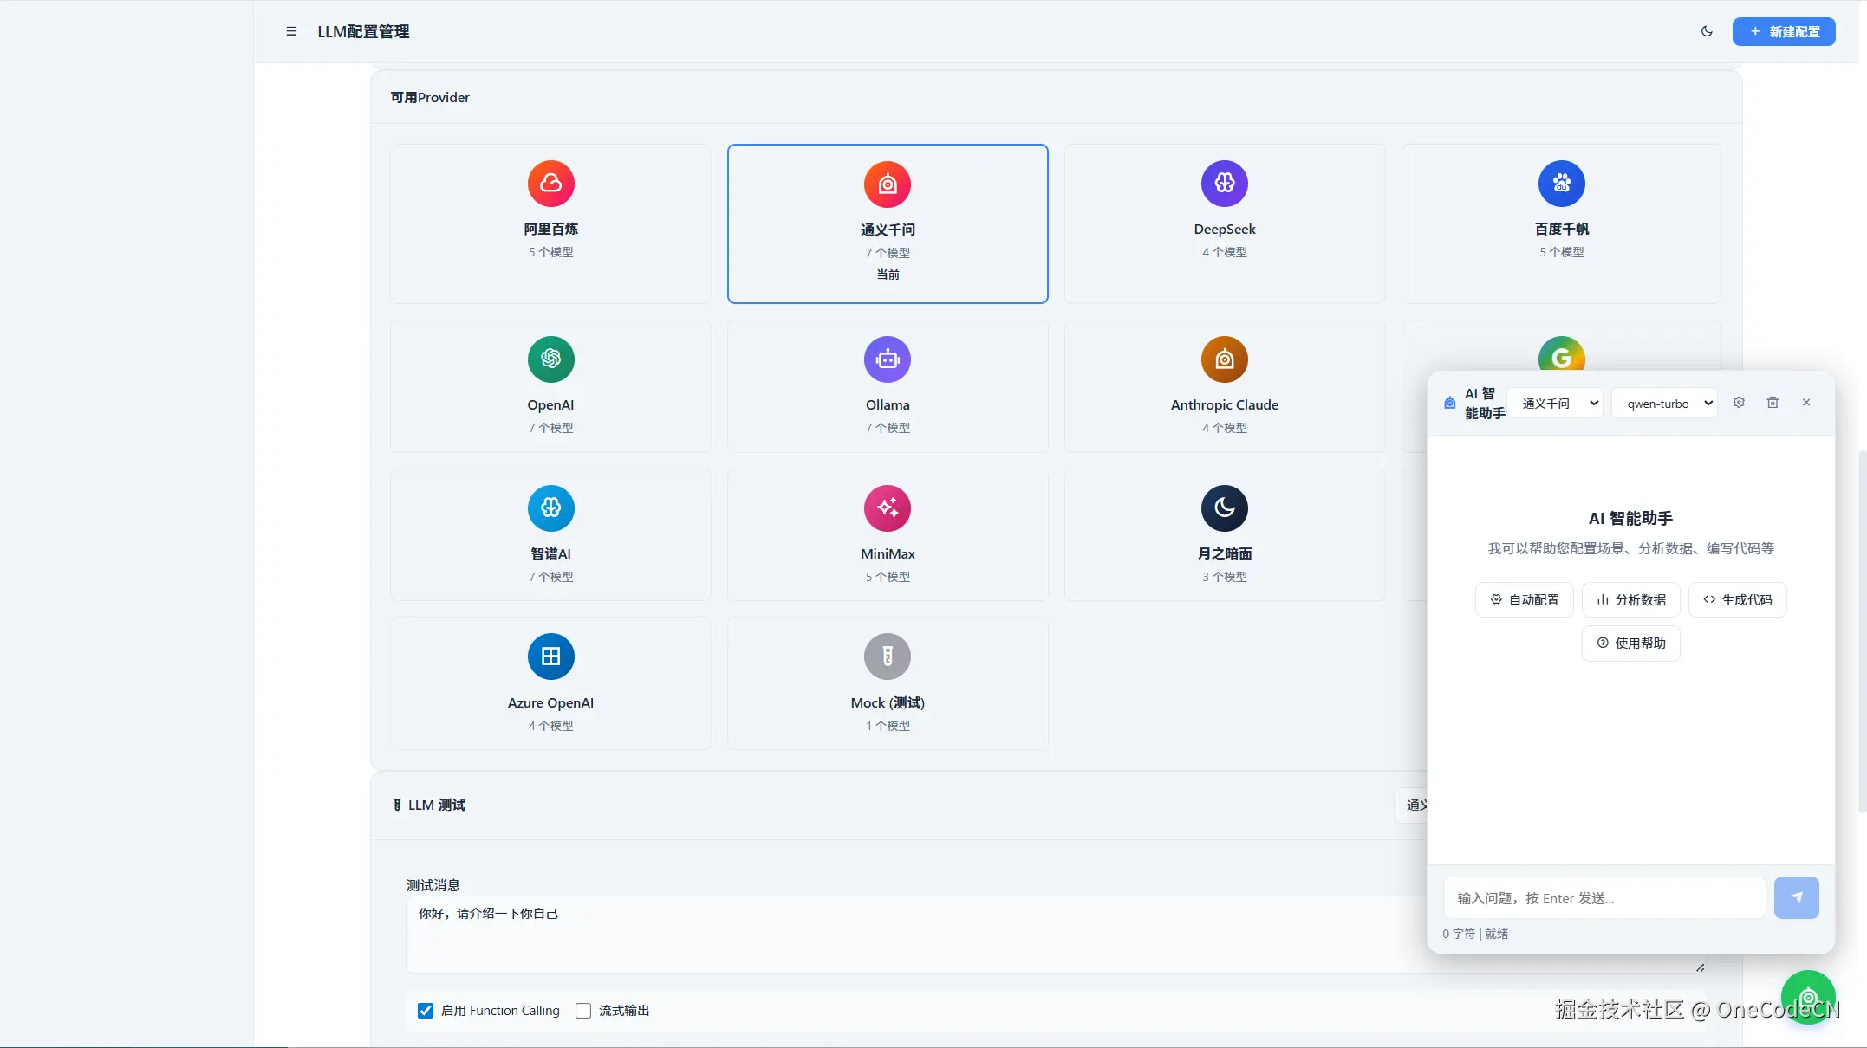Click the 新建配置 button
Image resolution: width=1867 pixels, height=1048 pixels.
click(1783, 31)
